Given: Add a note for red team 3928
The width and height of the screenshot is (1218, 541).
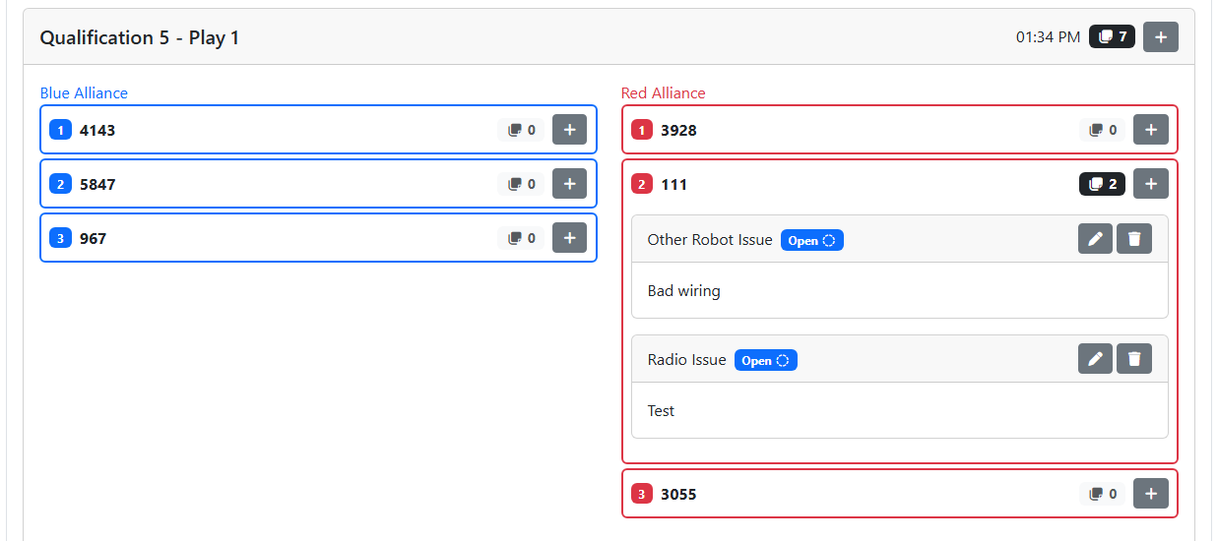Looking at the screenshot, I should tap(1150, 129).
